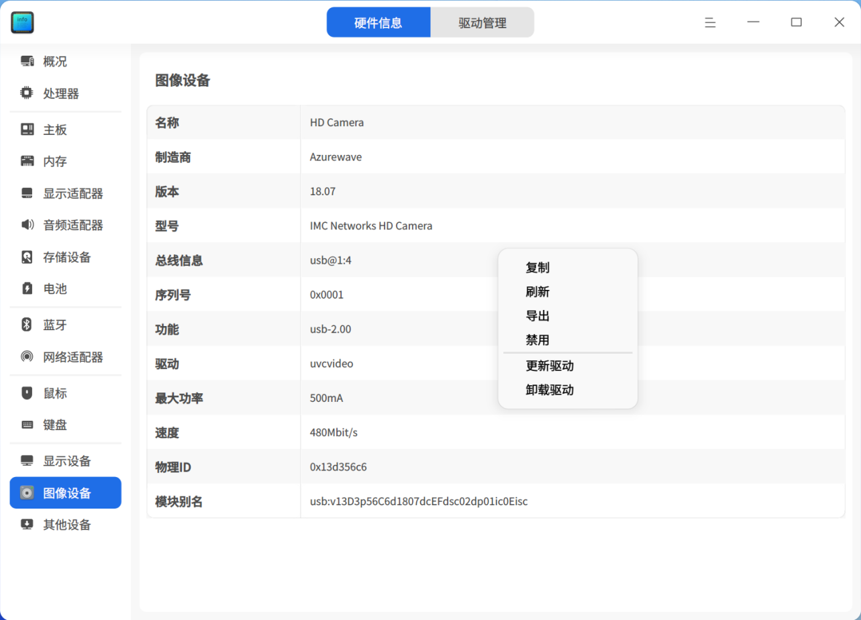The width and height of the screenshot is (861, 620).
Task: Click the Azurewave manufacturer value
Action: point(336,157)
